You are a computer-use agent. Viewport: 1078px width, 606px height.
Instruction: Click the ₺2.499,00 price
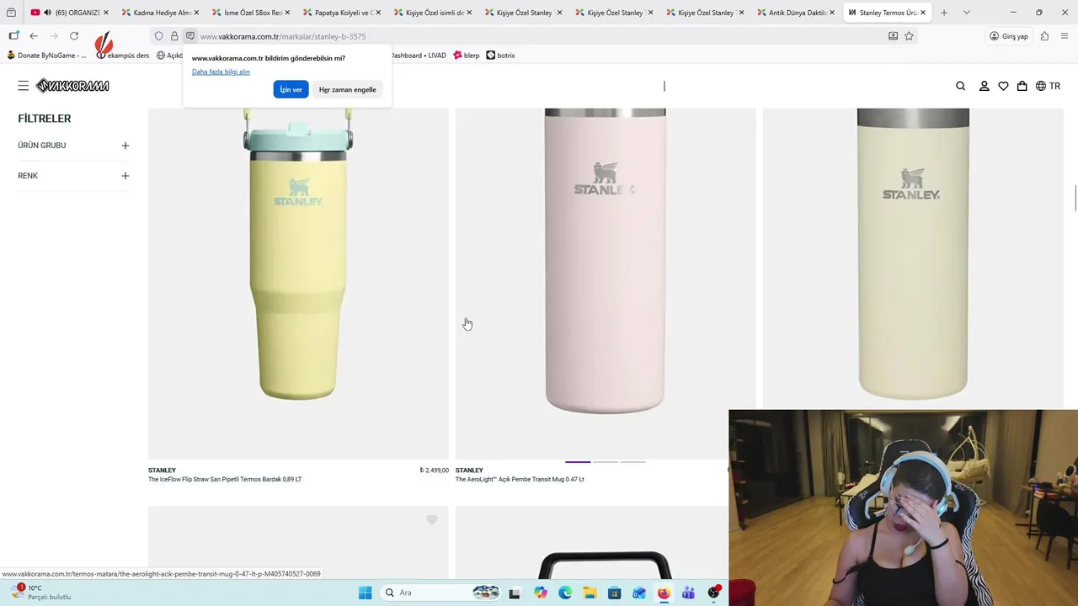(x=434, y=470)
